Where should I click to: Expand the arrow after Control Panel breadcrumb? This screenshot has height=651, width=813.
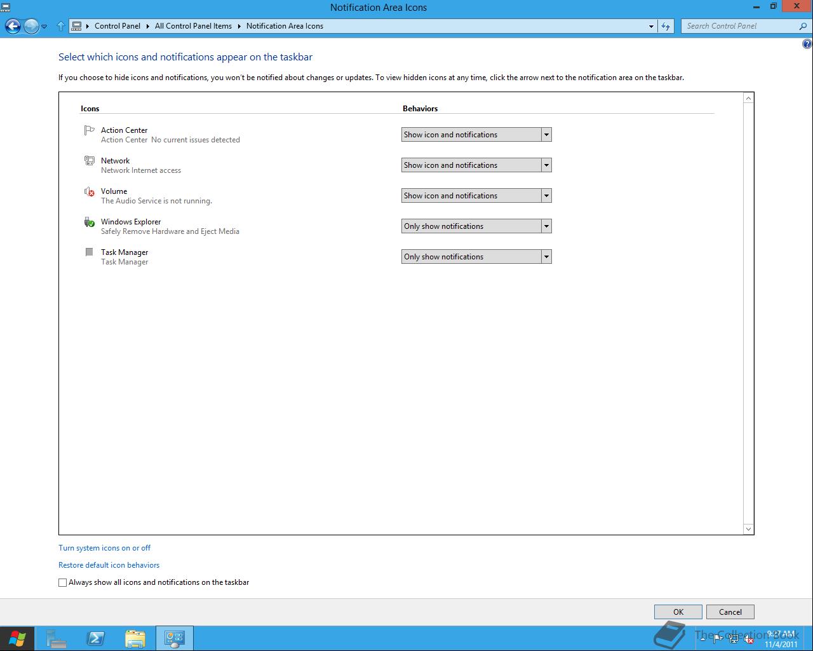pyautogui.click(x=148, y=26)
